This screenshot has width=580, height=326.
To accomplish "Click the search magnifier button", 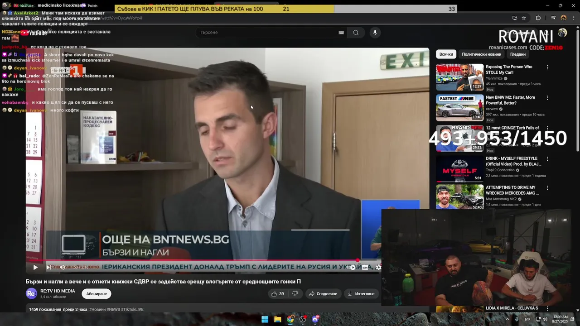I will [x=356, y=33].
